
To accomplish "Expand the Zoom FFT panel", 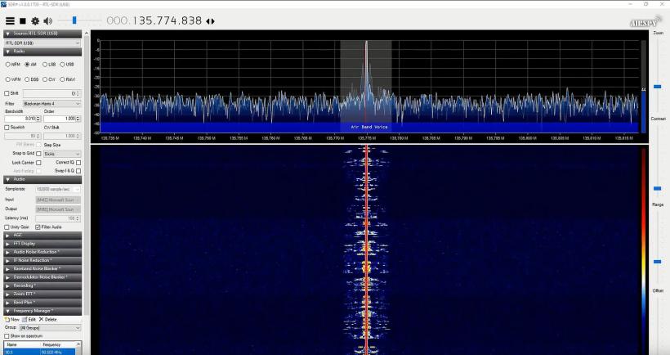I will tap(42, 294).
